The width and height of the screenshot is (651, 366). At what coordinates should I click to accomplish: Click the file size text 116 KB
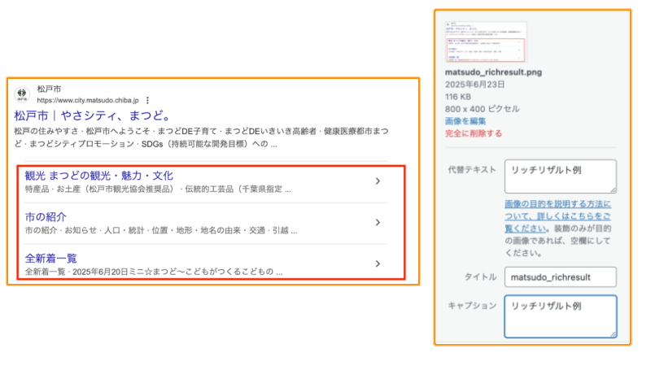[x=458, y=97]
